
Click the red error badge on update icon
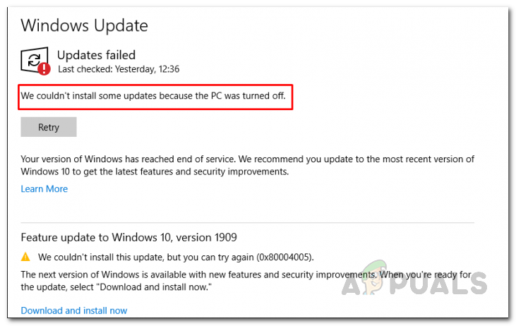click(x=44, y=68)
